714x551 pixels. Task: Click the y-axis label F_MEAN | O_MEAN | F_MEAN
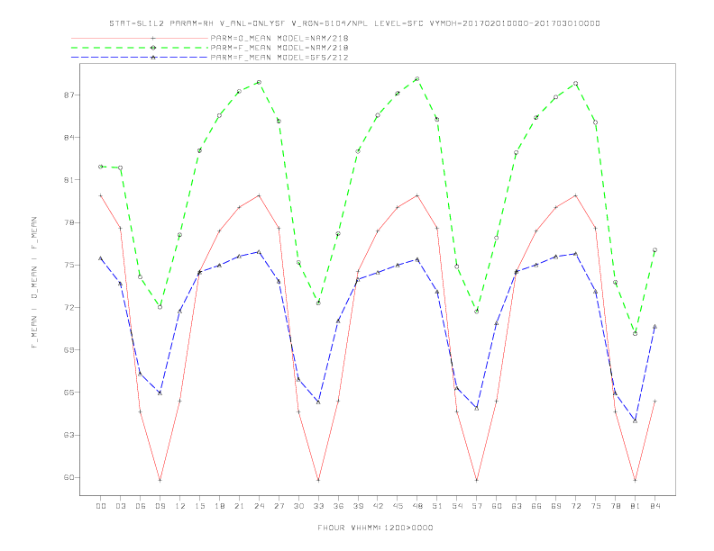click(x=34, y=283)
